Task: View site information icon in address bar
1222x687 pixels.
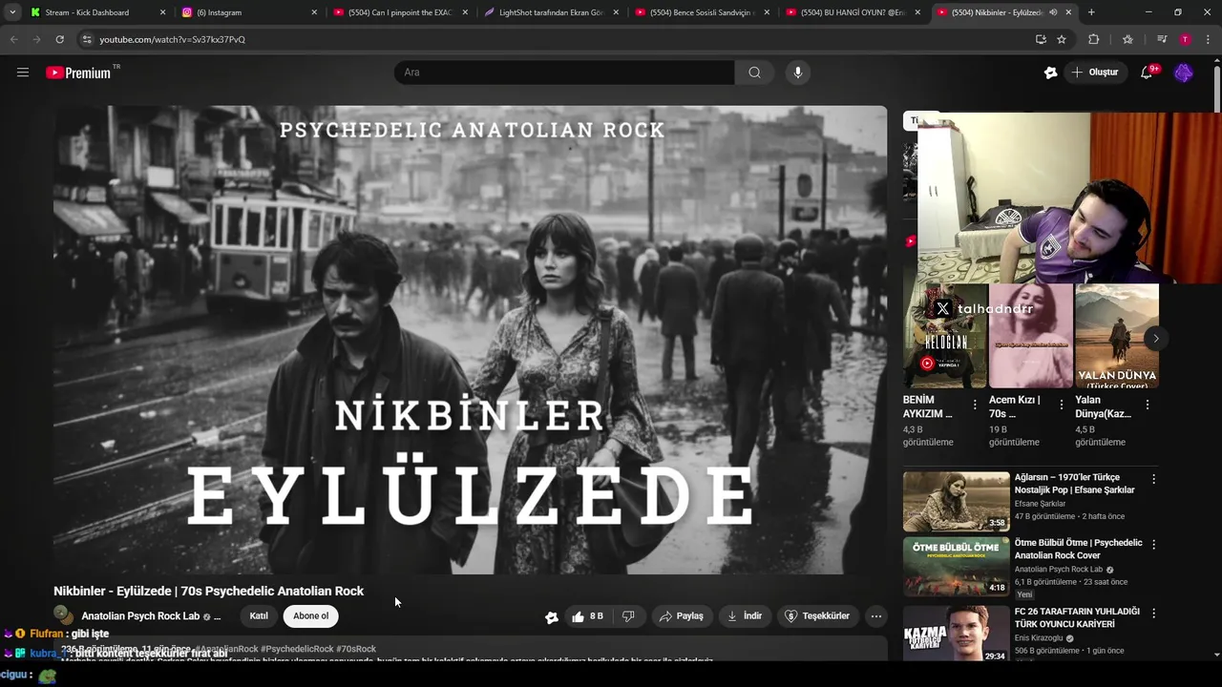Action: pos(87,39)
